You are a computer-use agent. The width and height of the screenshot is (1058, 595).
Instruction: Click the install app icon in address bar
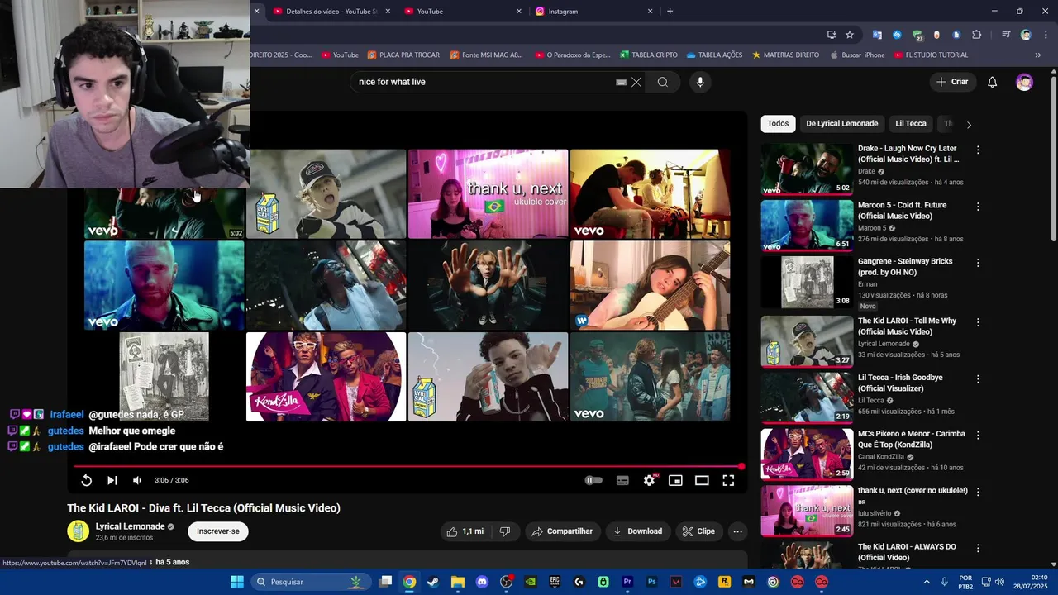(832, 35)
